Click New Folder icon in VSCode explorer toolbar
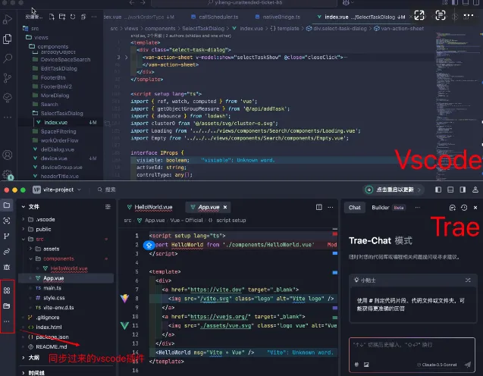This screenshot has height=376, width=483. click(x=62, y=17)
